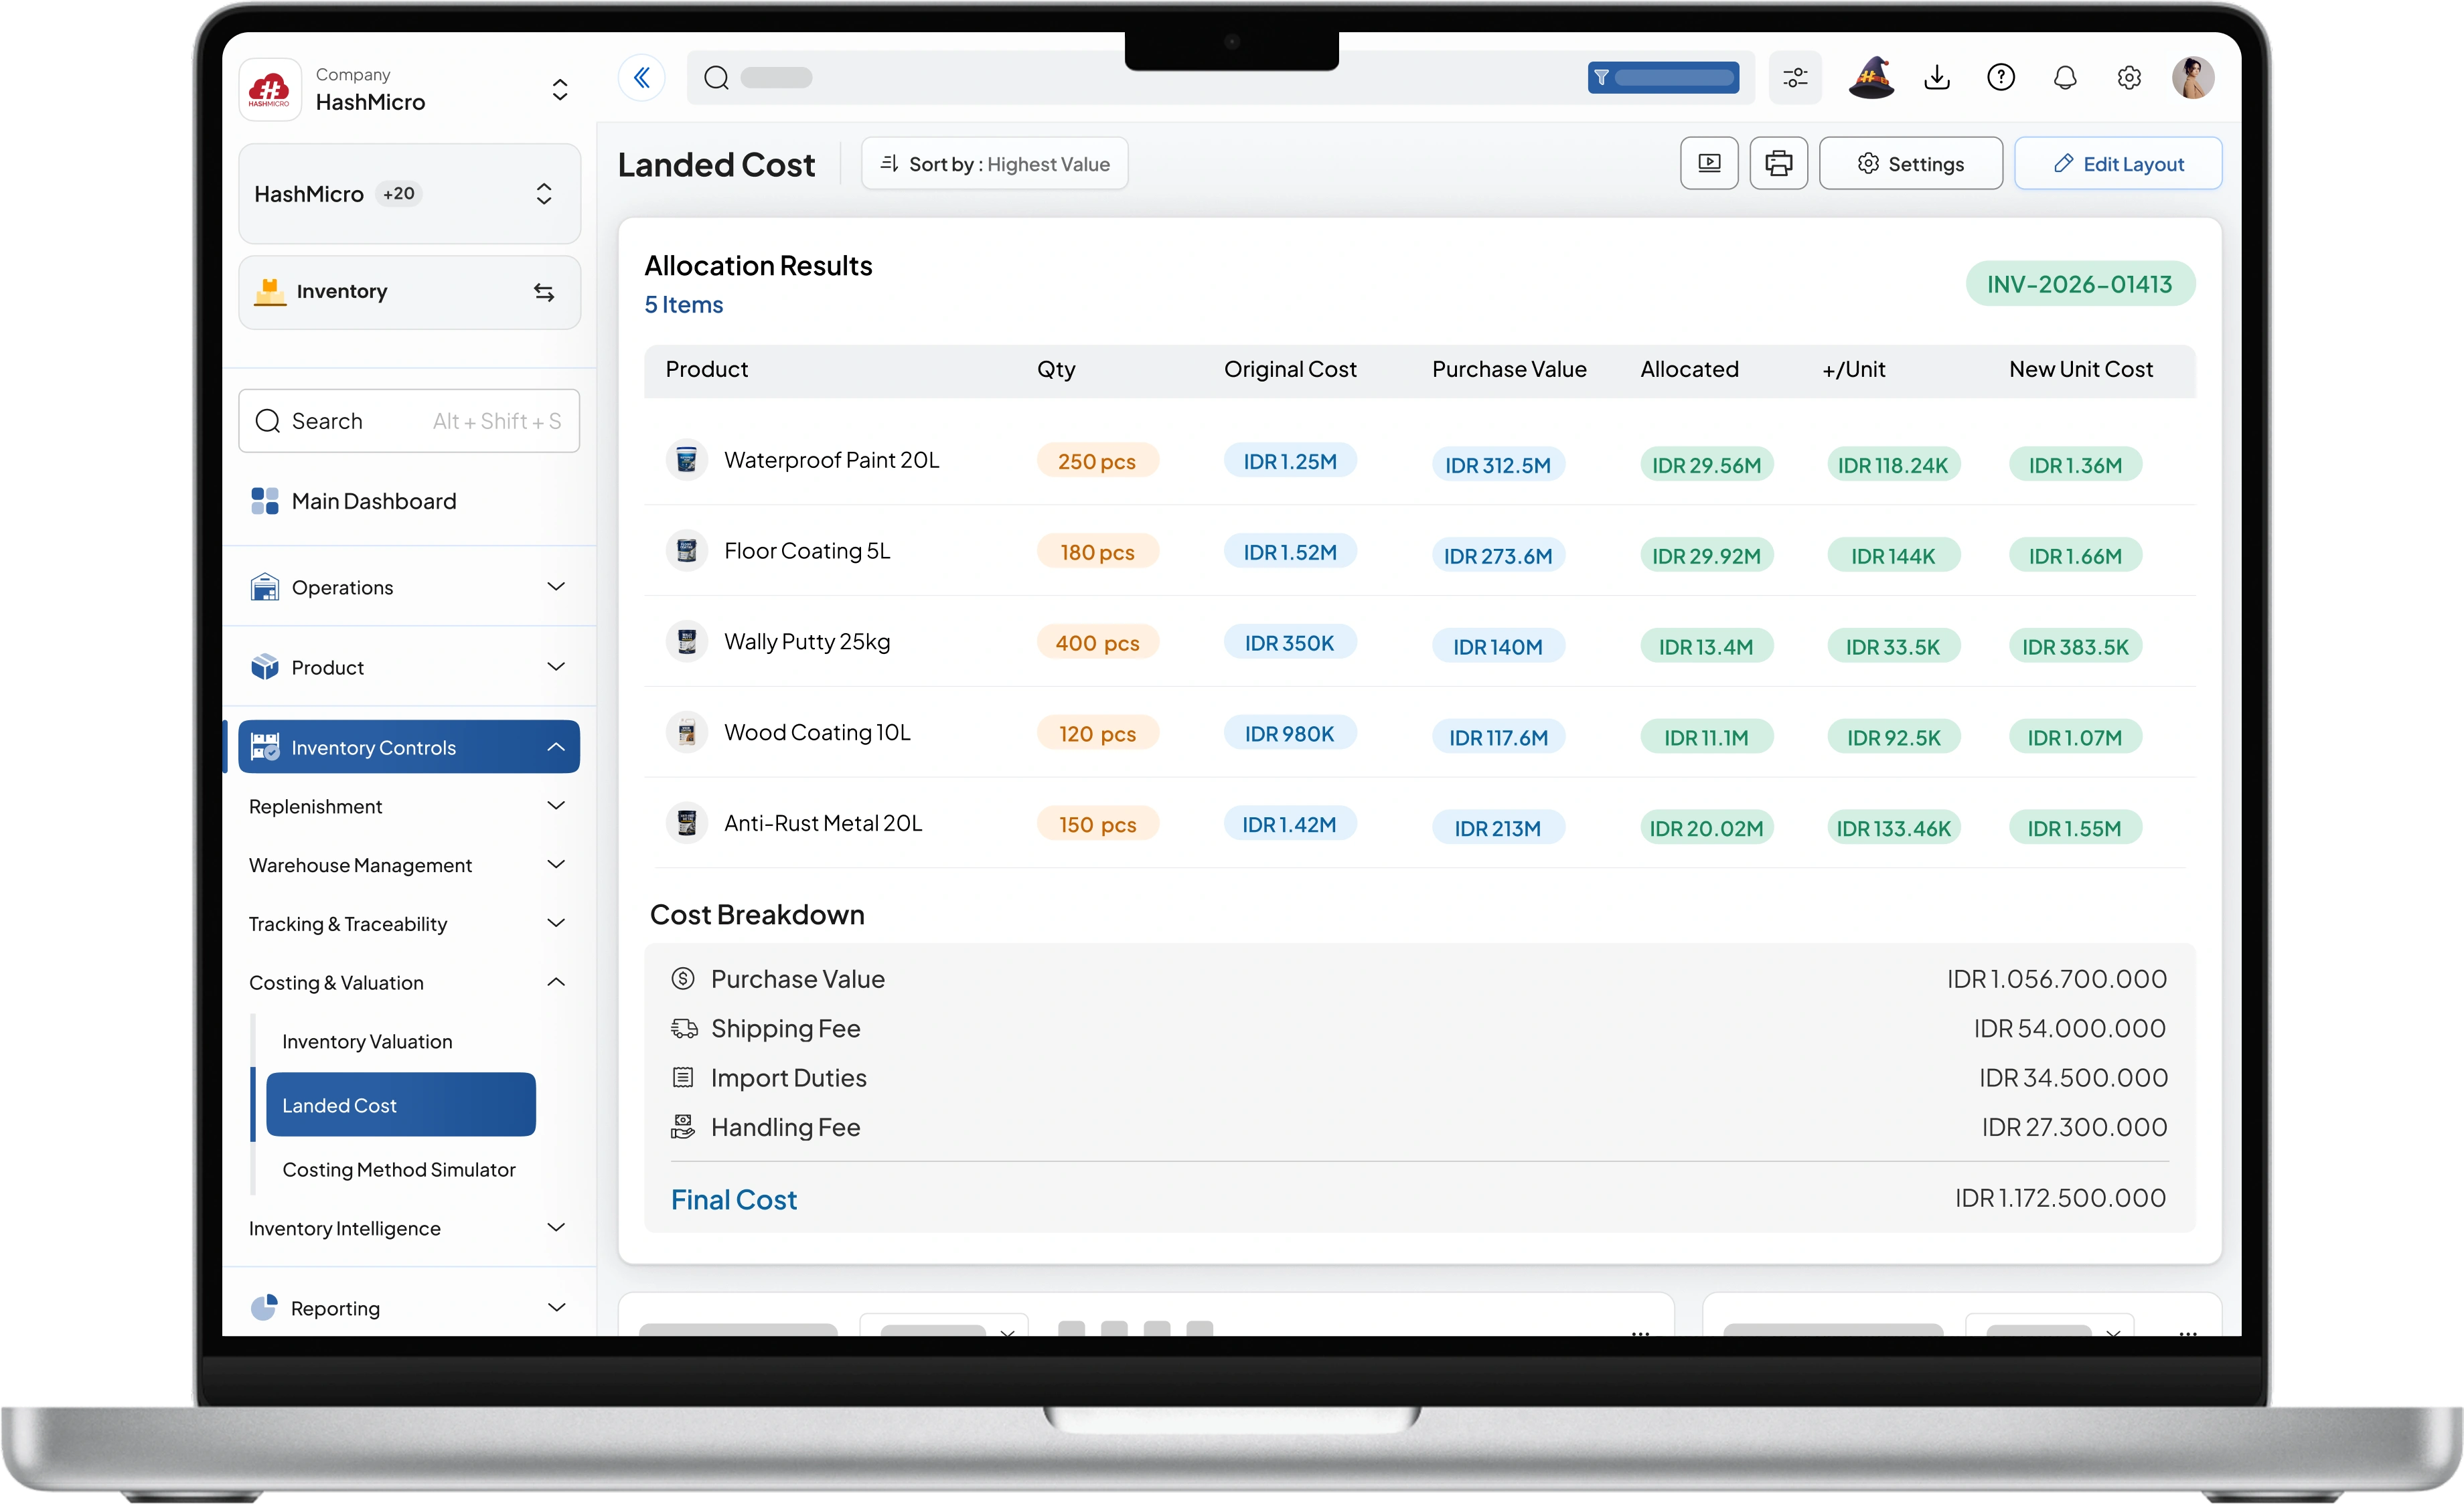Open the wizard hat assistant icon
Viewport: 2464px width, 1504px height.
(1871, 78)
